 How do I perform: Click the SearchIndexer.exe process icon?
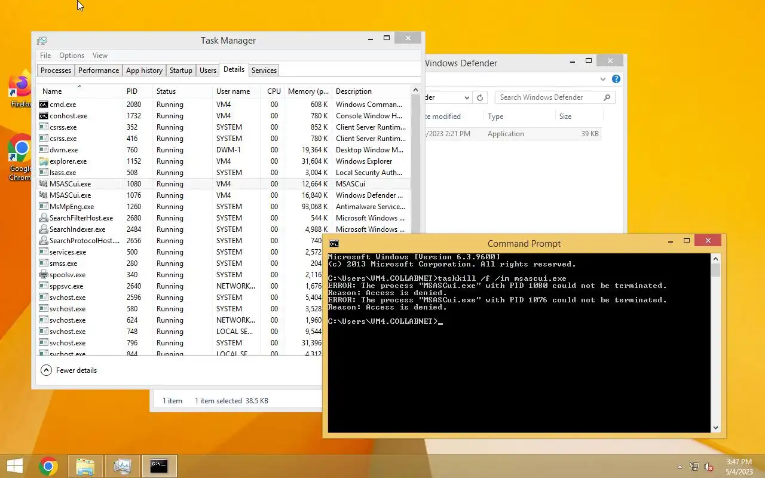44,229
